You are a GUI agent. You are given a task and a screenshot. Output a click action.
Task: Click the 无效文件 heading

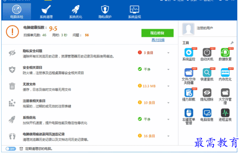pyautogui.click(x=29, y=84)
